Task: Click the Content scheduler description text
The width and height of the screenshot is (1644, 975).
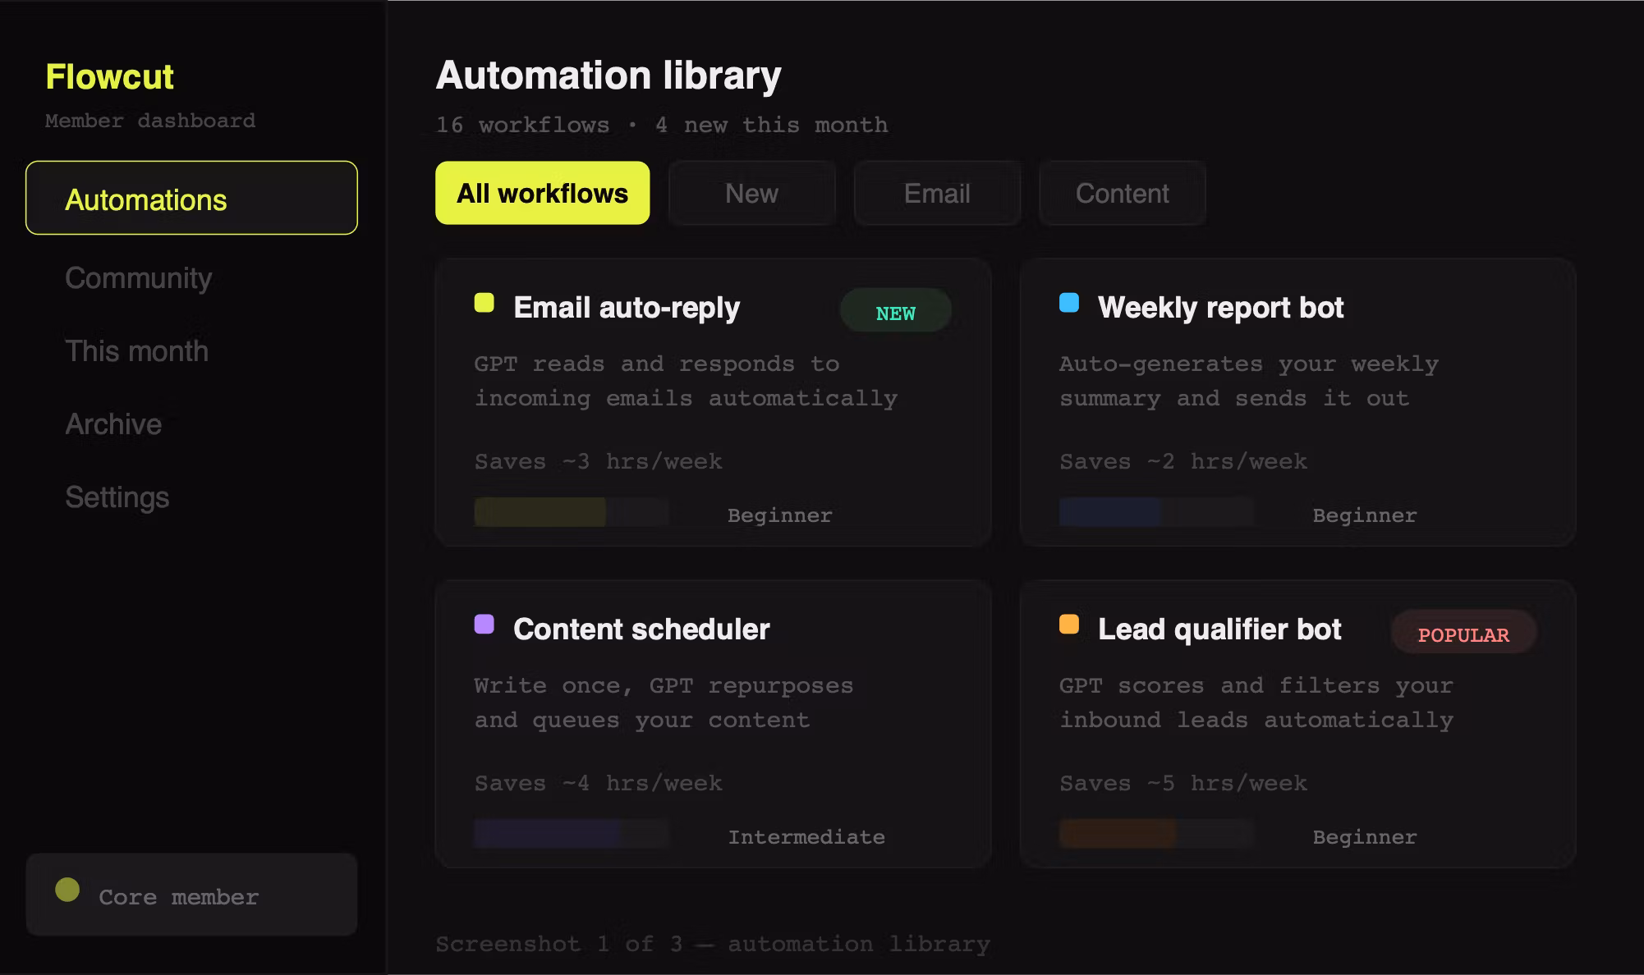Action: (664, 703)
